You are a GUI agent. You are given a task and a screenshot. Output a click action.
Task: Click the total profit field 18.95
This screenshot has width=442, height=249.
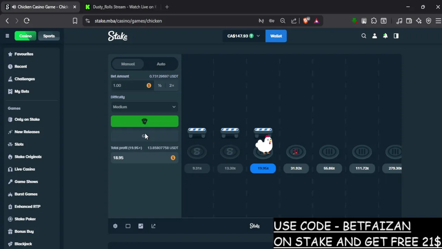pos(144,158)
